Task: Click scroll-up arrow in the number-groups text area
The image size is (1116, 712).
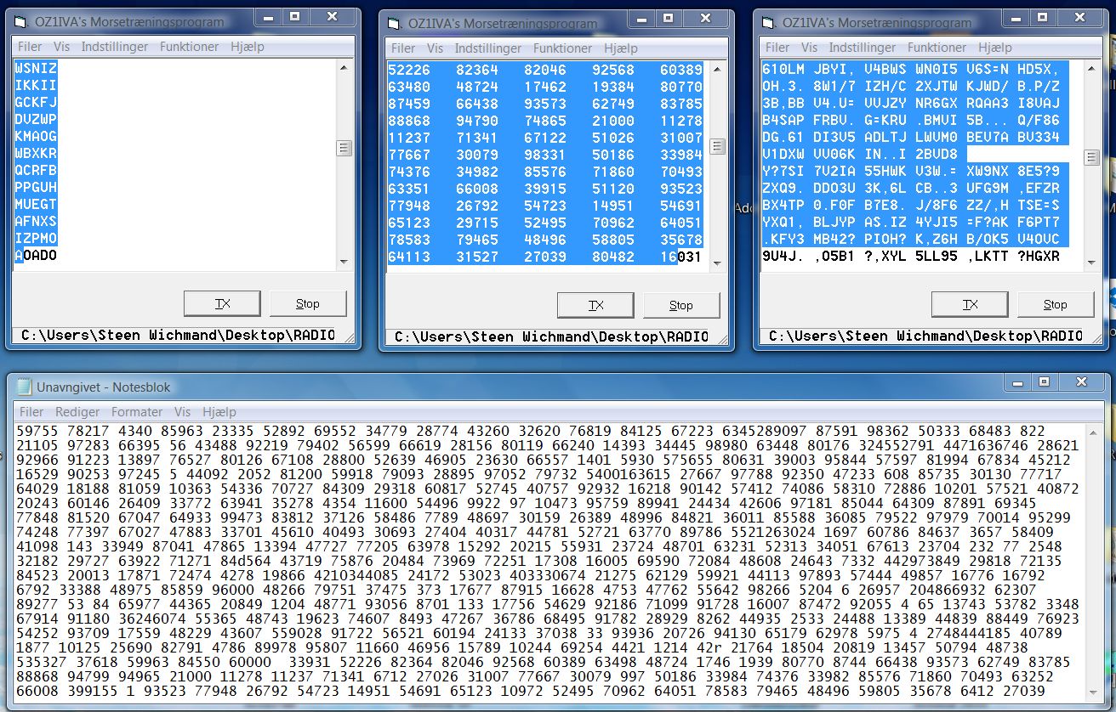Action: [718, 70]
